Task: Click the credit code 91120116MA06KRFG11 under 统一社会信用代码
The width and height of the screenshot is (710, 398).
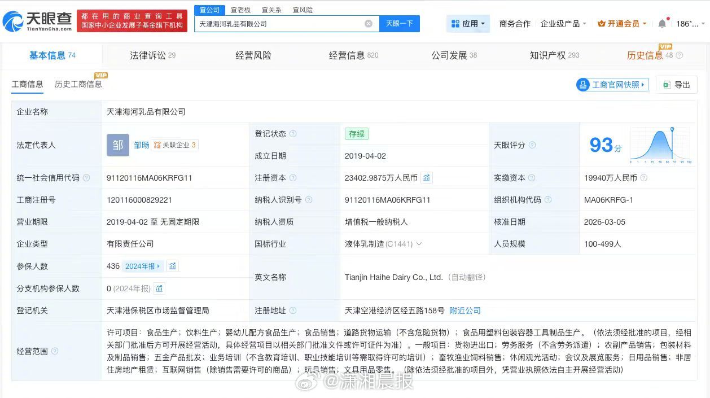Action: point(150,178)
